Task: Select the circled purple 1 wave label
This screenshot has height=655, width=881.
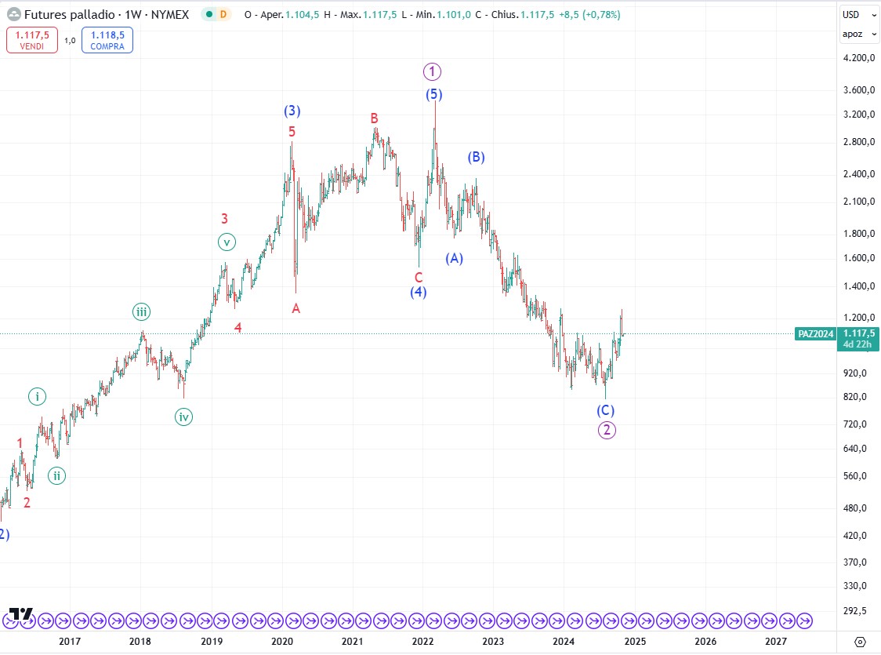Action: 432,71
